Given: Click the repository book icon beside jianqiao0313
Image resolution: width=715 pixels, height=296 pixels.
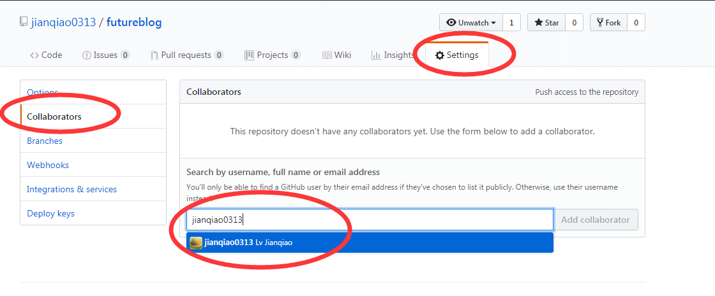Looking at the screenshot, I should click(23, 22).
